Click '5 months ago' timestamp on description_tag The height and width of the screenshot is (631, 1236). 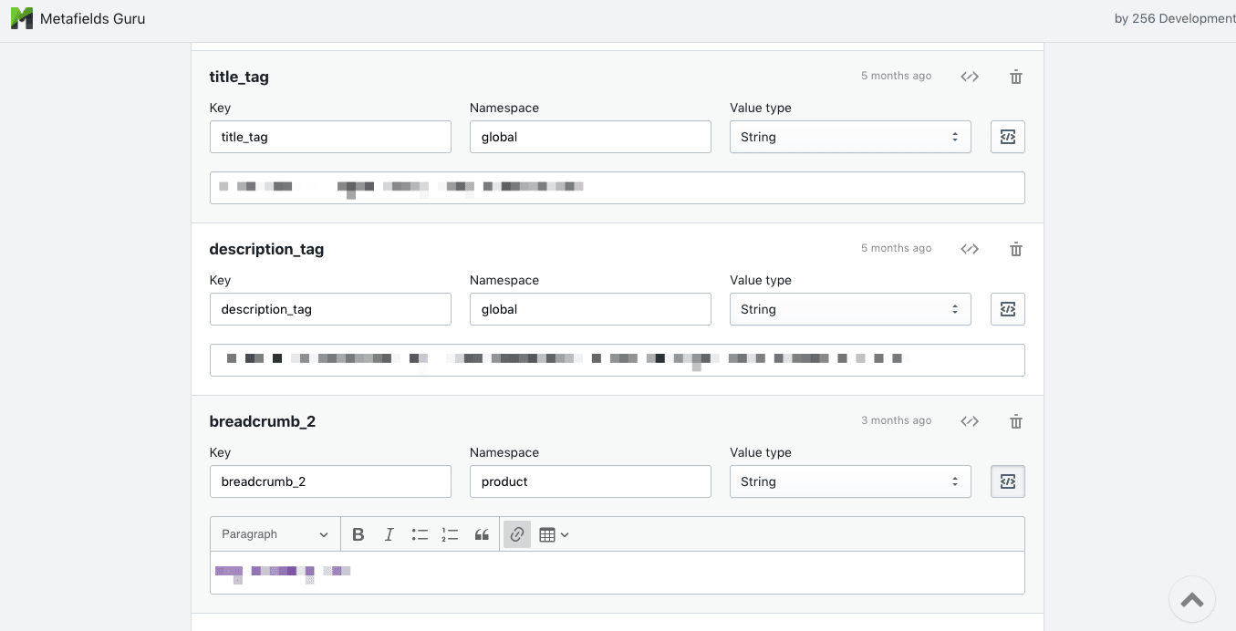[x=897, y=248]
